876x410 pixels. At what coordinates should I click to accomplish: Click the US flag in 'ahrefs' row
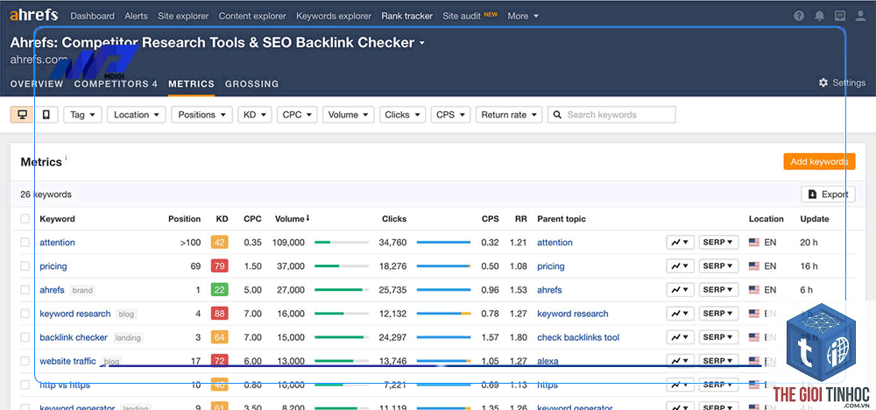754,290
